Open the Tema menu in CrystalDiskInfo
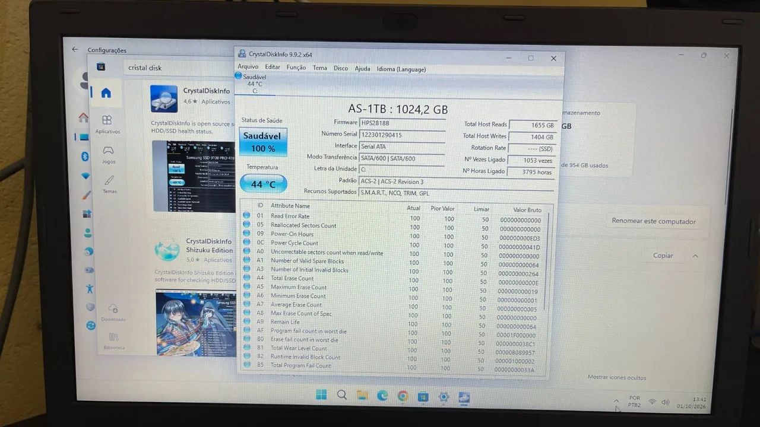Image resolution: width=760 pixels, height=427 pixels. [320, 68]
